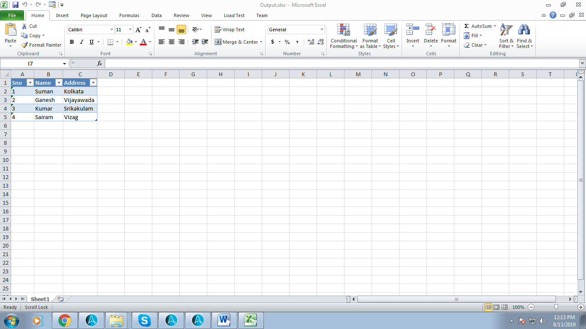Click the Delete cells icon
Viewport: 586px width, 329px height.
coord(431,30)
